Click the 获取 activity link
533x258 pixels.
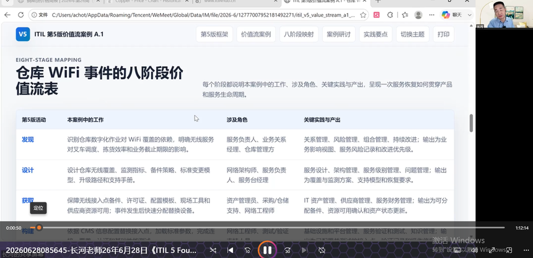point(28,200)
